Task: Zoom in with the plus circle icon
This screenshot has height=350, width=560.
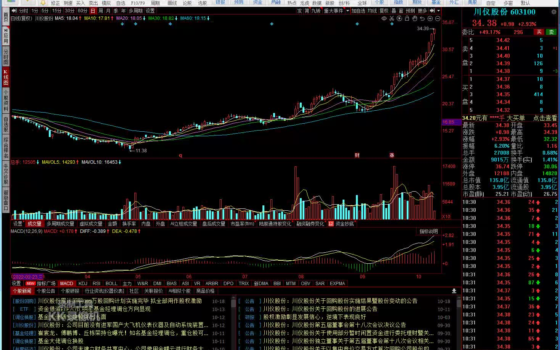Action: click(x=430, y=18)
